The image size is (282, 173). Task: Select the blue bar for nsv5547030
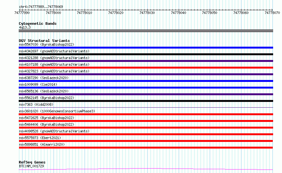146,48
